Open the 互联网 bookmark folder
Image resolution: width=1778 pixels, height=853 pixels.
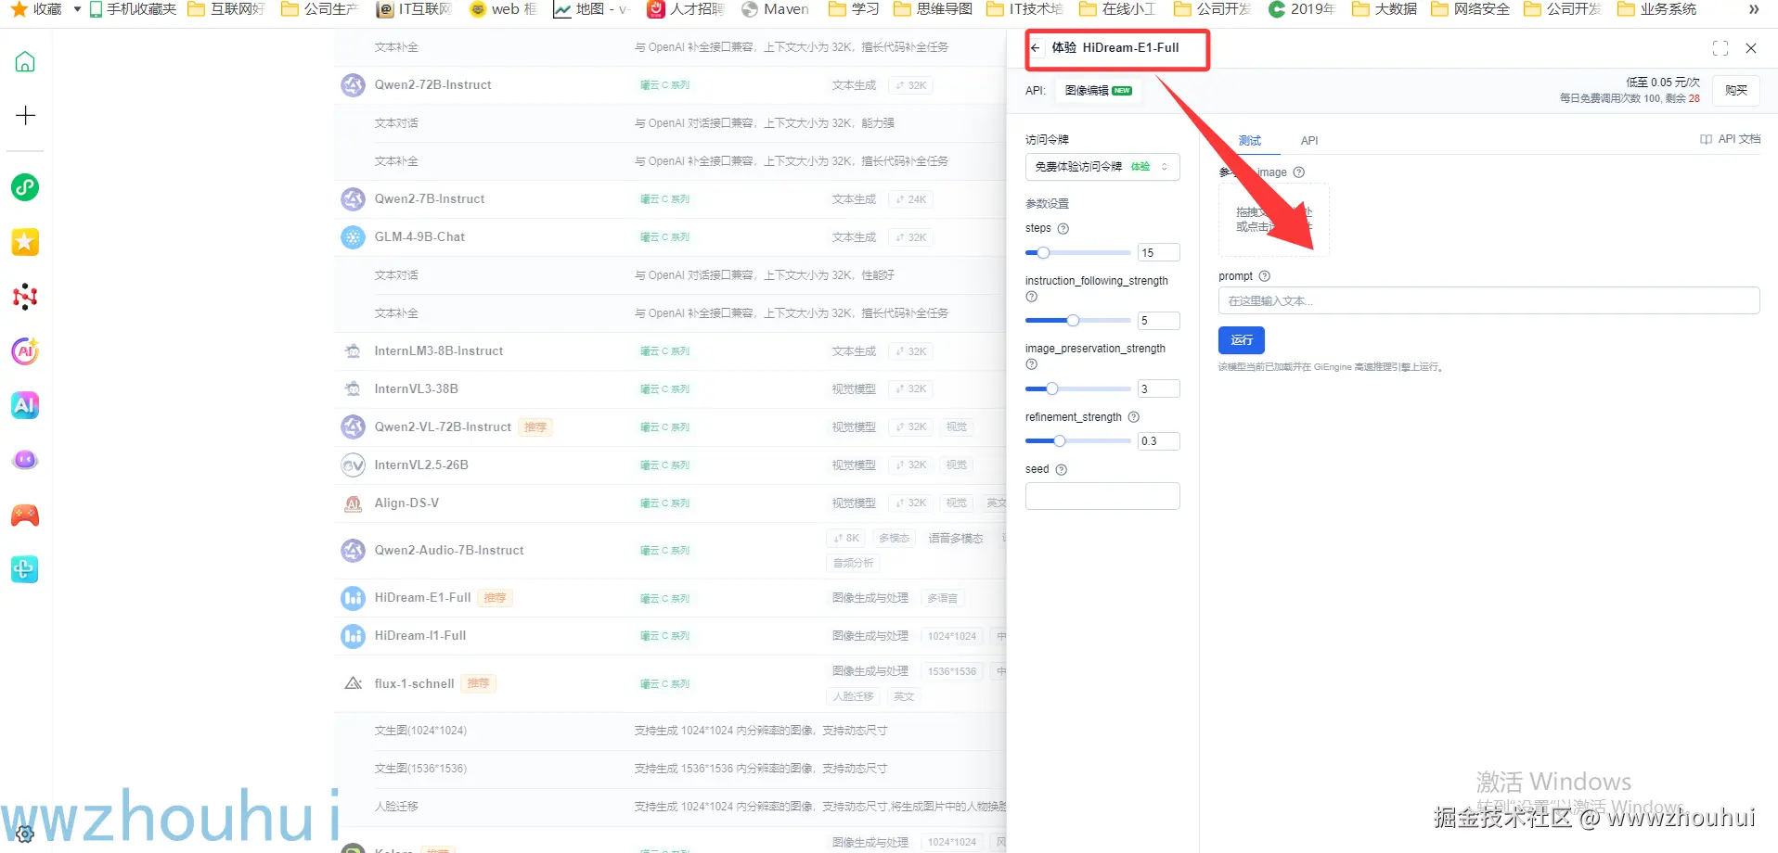226,9
